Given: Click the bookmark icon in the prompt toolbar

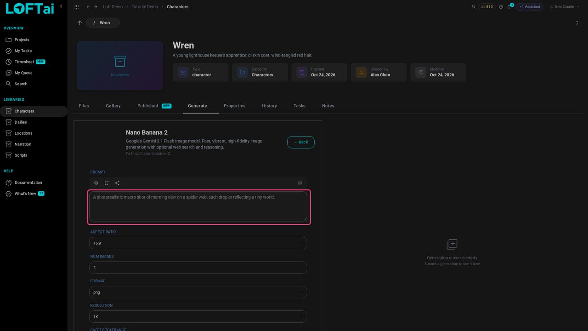Looking at the screenshot, I should (107, 183).
